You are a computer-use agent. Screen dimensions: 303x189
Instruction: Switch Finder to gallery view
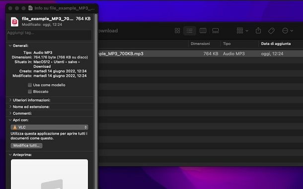pyautogui.click(x=215, y=31)
